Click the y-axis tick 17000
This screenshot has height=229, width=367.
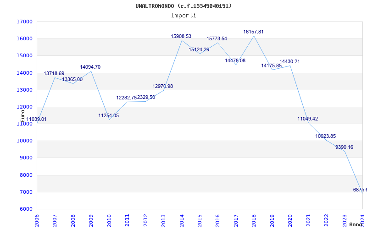point(24,22)
